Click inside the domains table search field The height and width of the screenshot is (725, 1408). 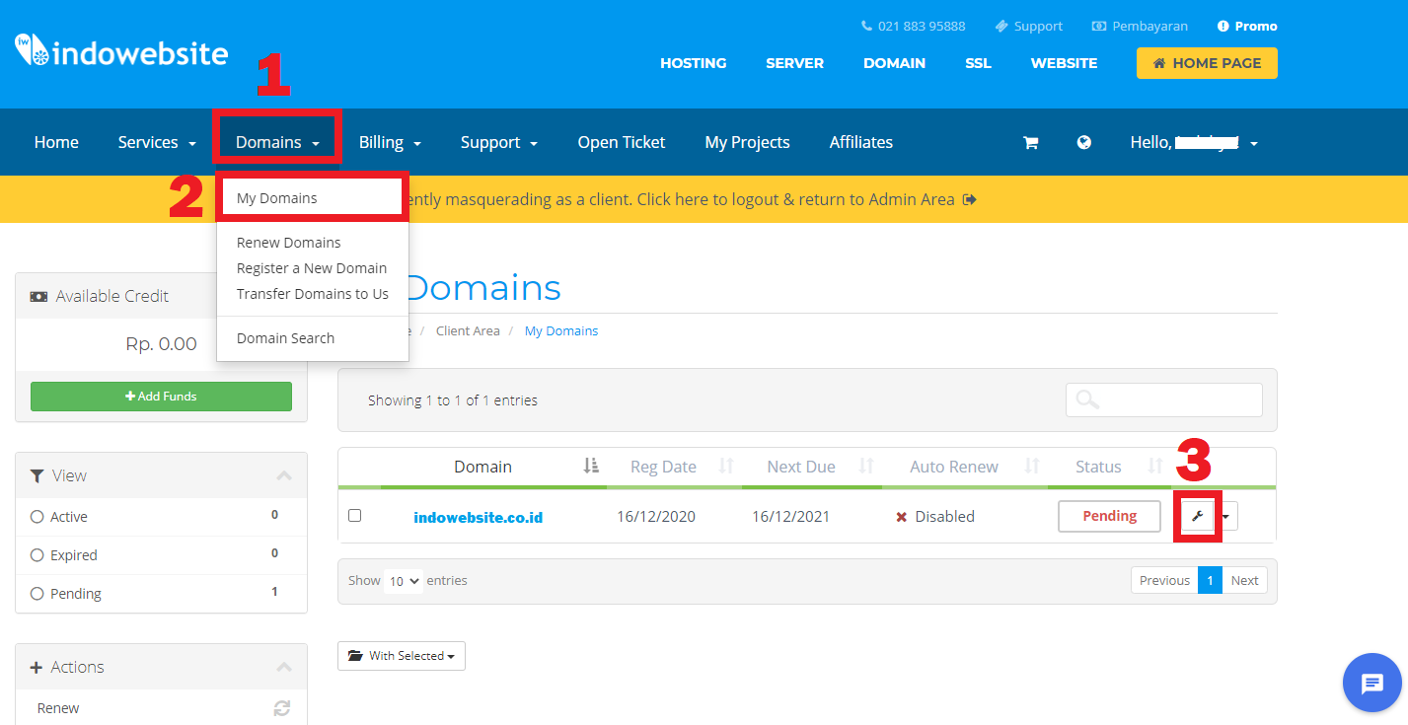point(1164,399)
